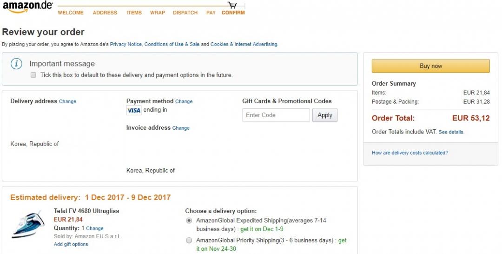Viewport: 502px width, 254px height.
Task: Click the blue information icon
Action: tap(17, 64)
